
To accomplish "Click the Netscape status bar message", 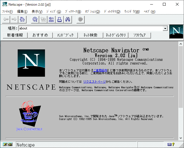I will [26, 145].
